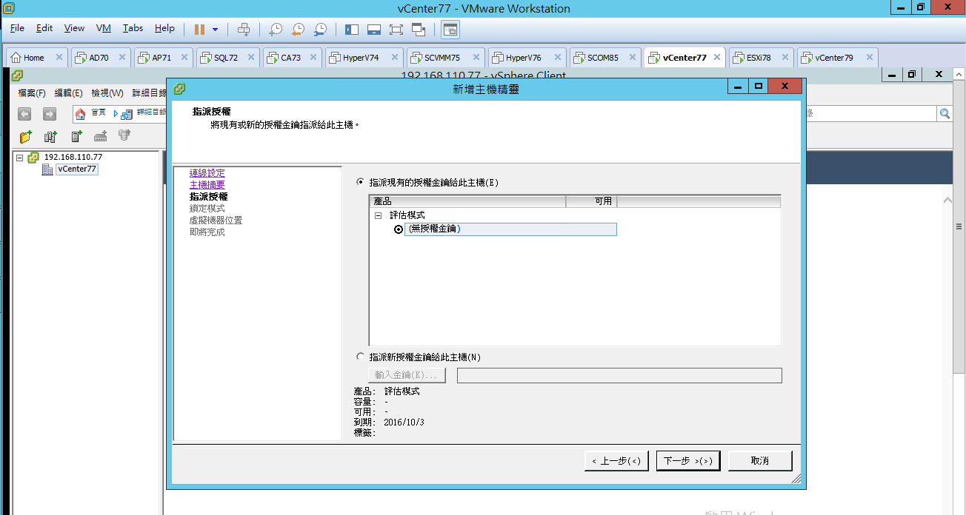This screenshot has width=966, height=515.
Task: Click the add host toolbar icon
Action: point(76,136)
